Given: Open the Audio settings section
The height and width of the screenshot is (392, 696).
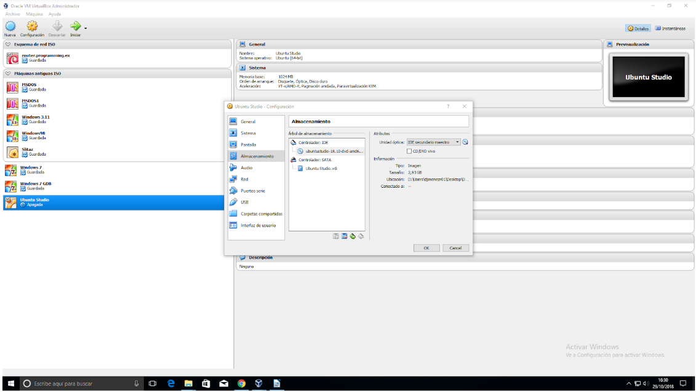Looking at the screenshot, I should 246,167.
